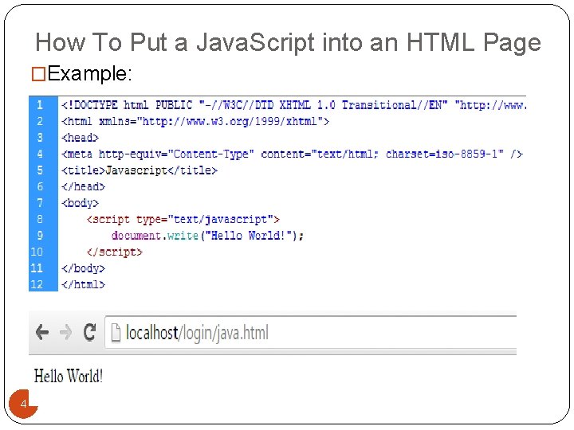Click line number 1 in code gutter
The height and width of the screenshot is (430, 574).
(x=40, y=105)
